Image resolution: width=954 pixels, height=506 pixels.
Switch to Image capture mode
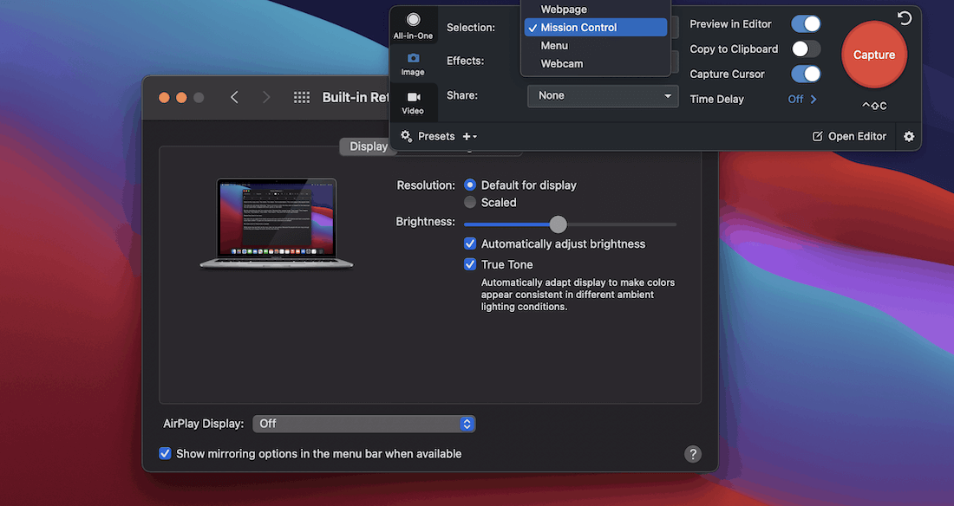point(413,61)
